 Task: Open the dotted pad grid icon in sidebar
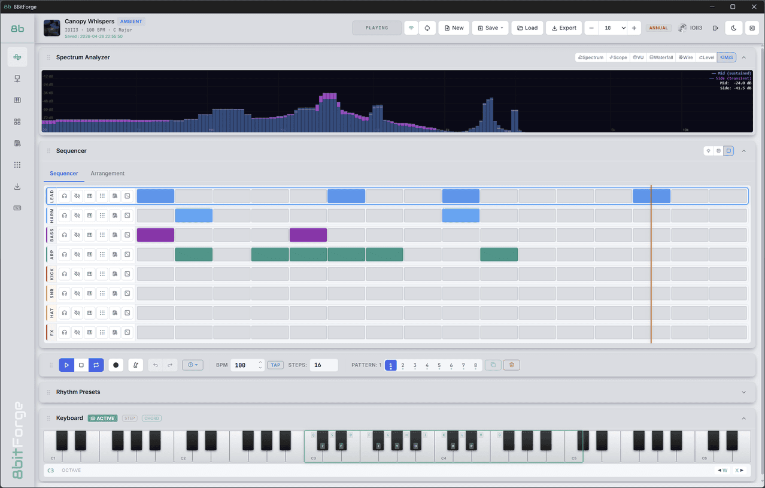[17, 165]
